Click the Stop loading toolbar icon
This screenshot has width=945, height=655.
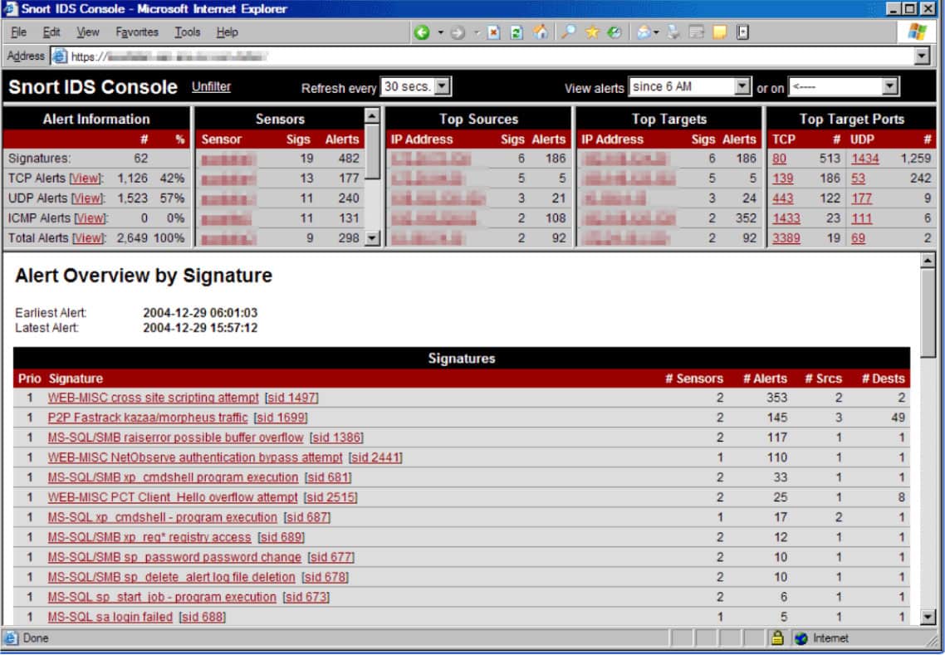click(493, 32)
